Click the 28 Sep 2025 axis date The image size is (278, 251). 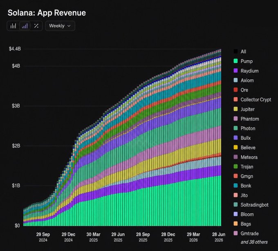coord(143,237)
